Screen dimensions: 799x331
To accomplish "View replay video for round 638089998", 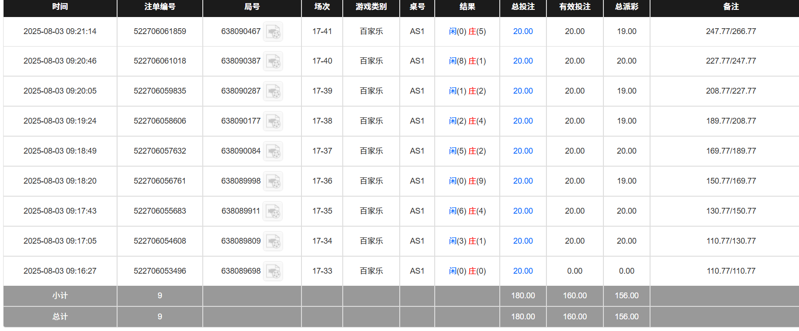I will click(273, 181).
